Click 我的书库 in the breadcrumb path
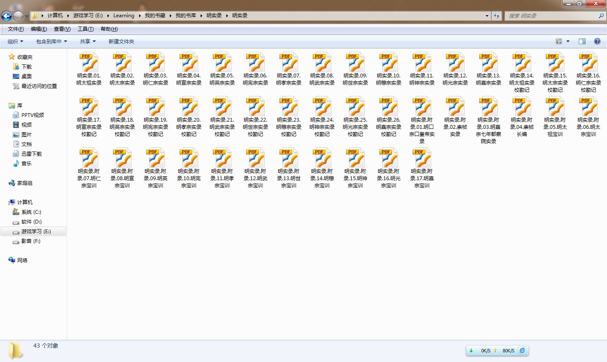The height and width of the screenshot is (362, 607). tap(185, 16)
